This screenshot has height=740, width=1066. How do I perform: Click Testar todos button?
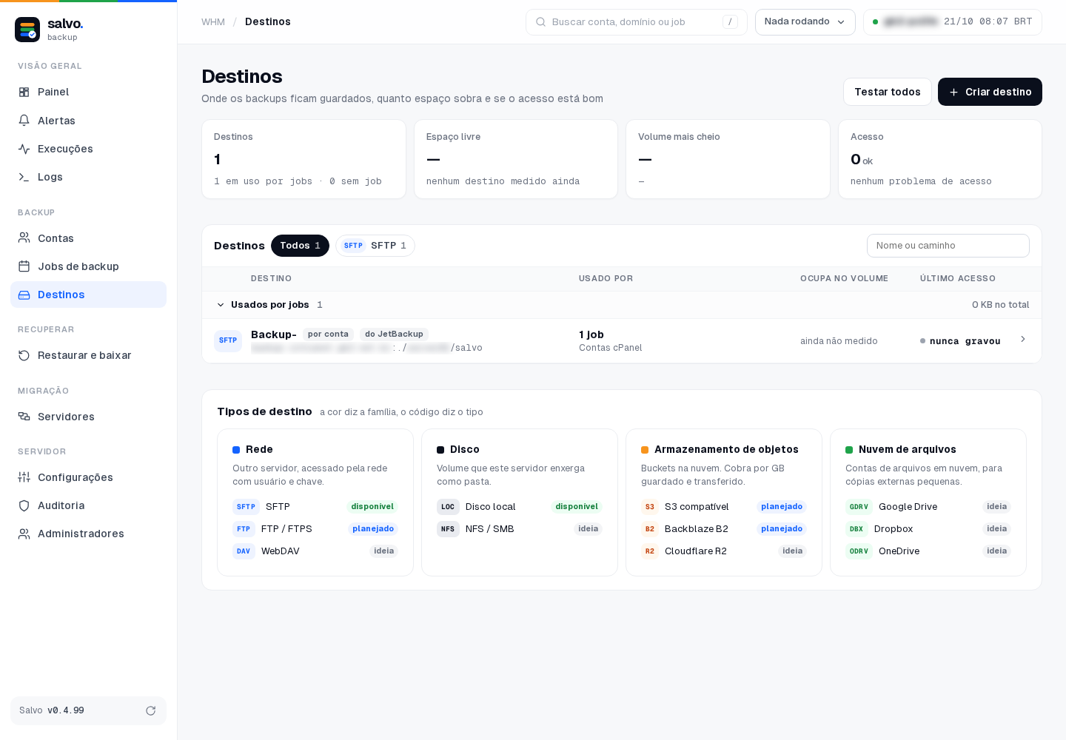coord(887,92)
